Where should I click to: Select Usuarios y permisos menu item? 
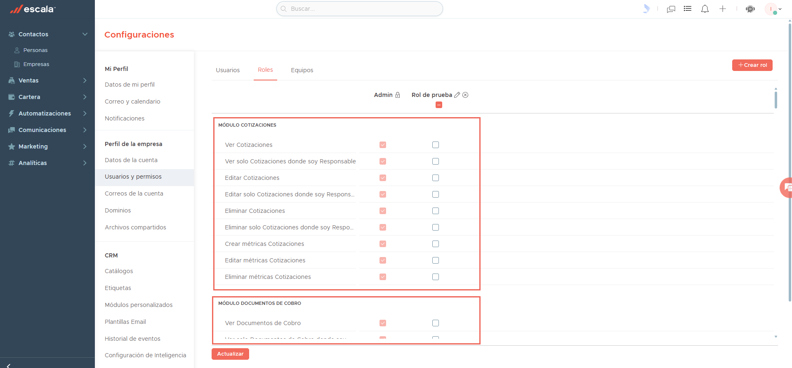[x=144, y=177]
